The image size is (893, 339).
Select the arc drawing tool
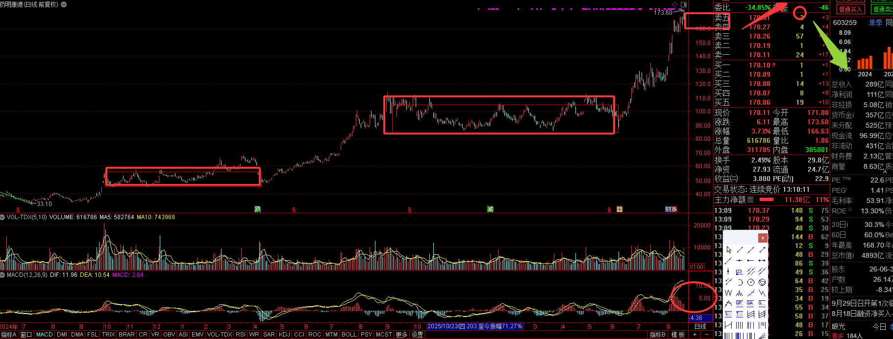tap(740, 282)
